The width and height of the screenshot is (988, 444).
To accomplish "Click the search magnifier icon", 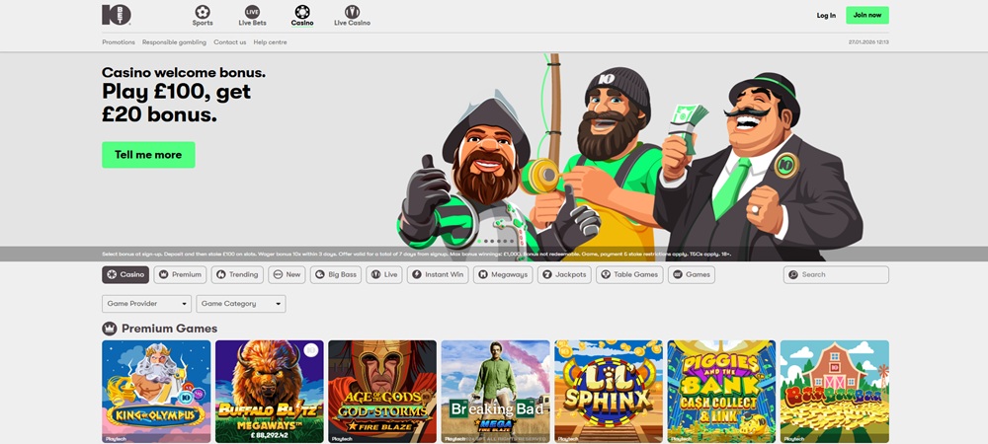I will tap(793, 275).
